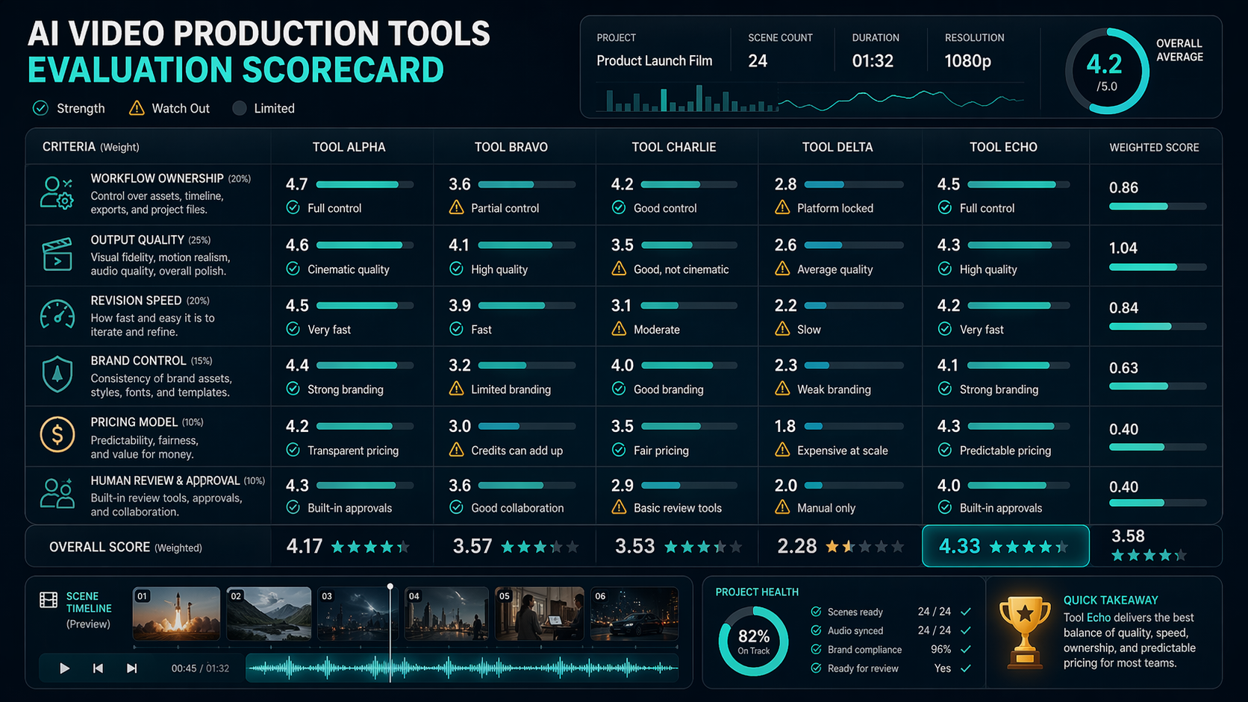1248x702 pixels.
Task: Click the Watch Out warning triangle legend icon
Action: click(x=137, y=108)
